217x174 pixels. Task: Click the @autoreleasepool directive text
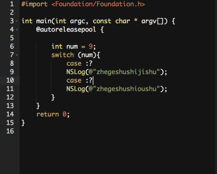tap(66, 29)
